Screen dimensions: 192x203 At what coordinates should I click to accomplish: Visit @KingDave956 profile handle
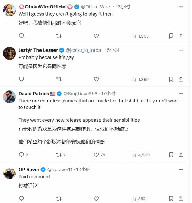pyautogui.click(x=80, y=94)
